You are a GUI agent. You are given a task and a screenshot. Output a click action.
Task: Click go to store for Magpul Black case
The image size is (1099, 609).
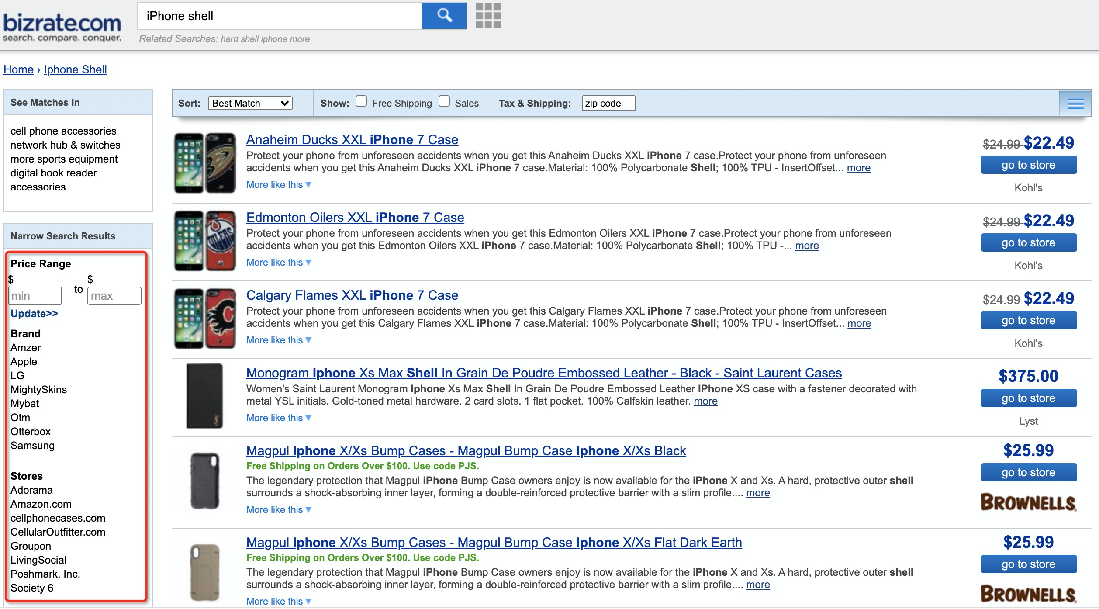(x=1029, y=472)
